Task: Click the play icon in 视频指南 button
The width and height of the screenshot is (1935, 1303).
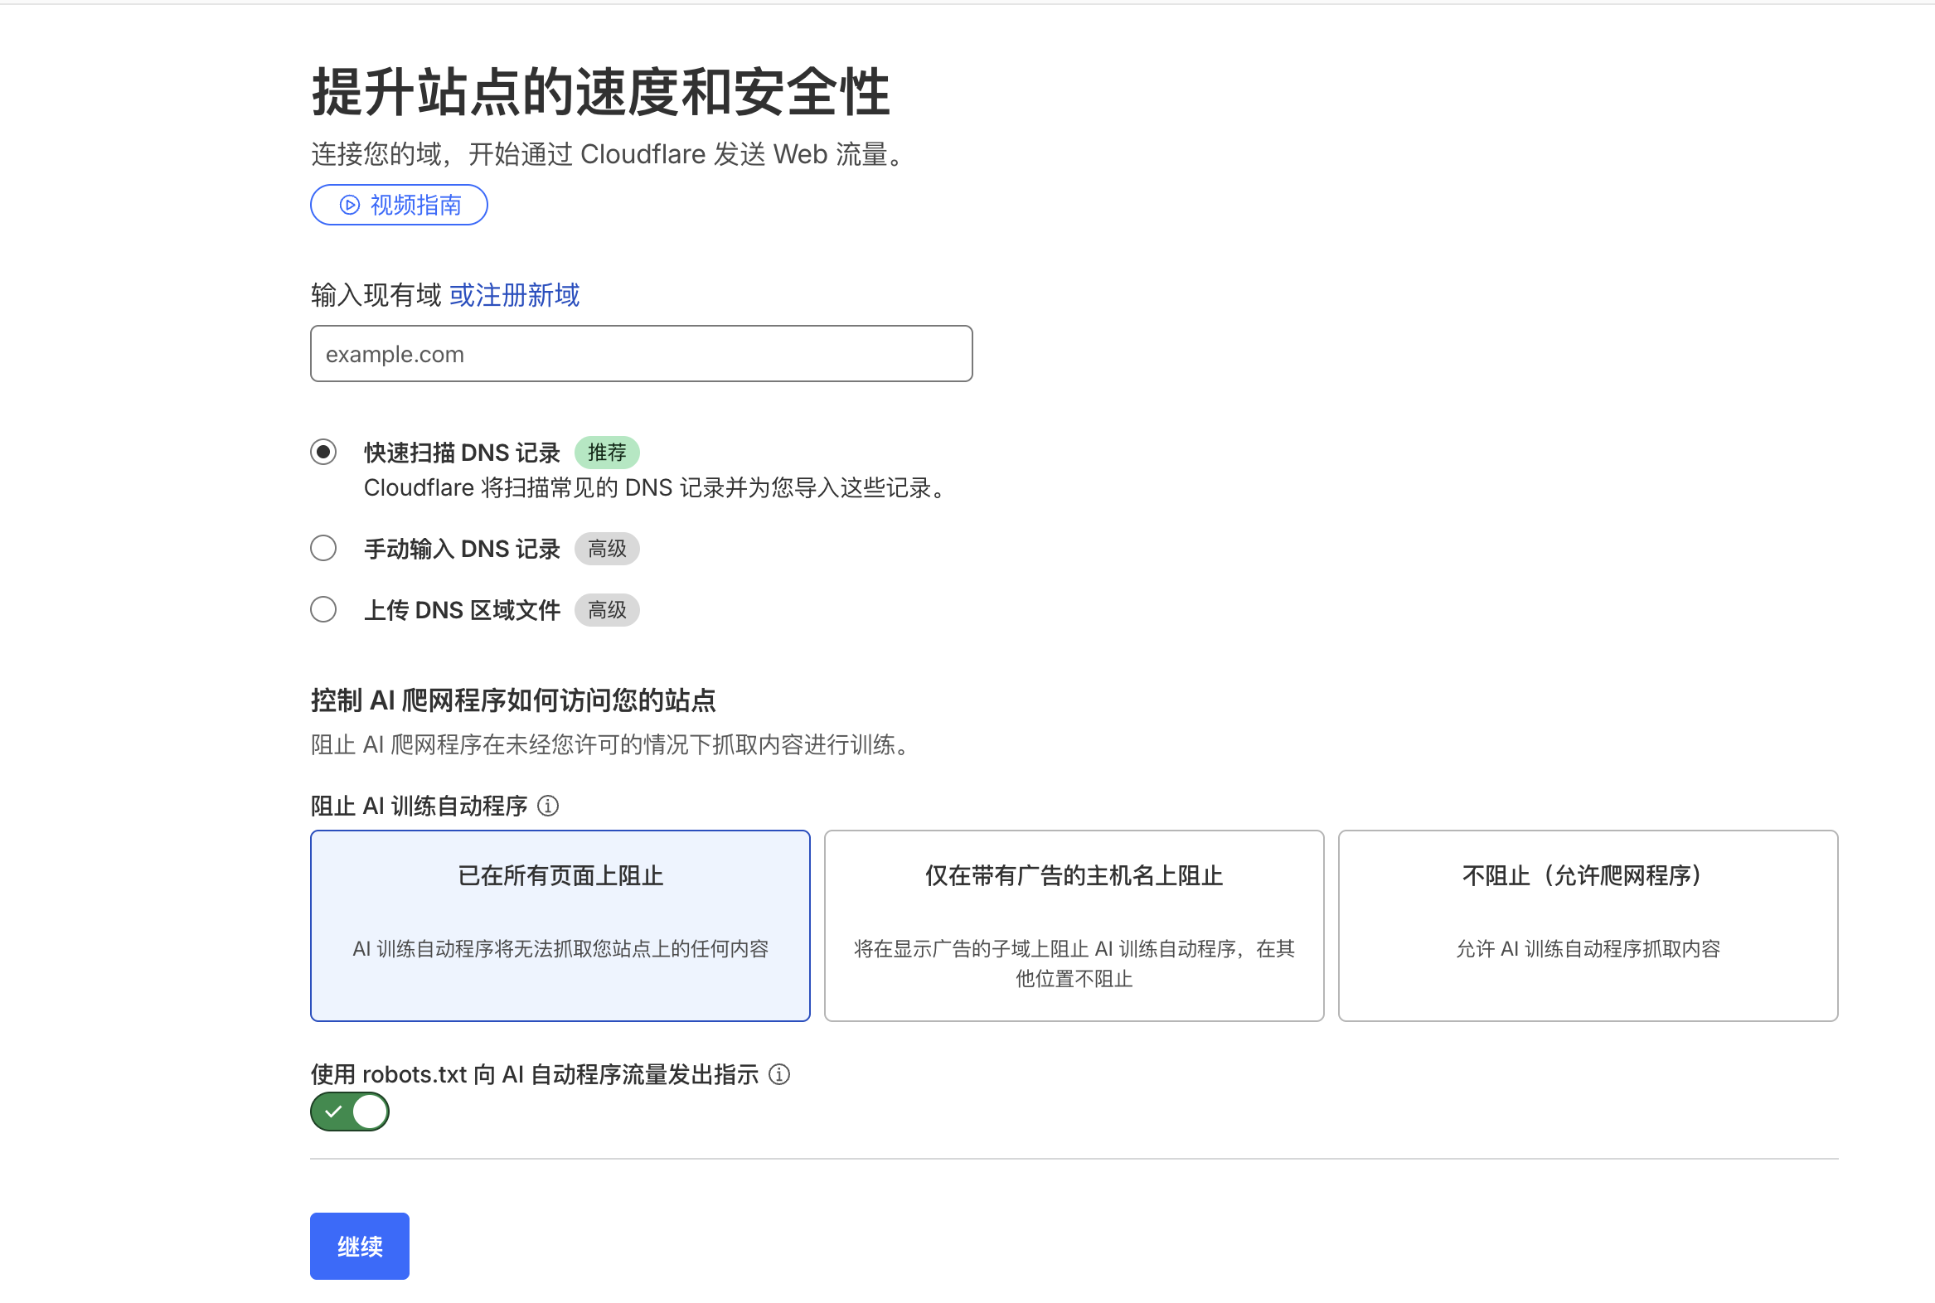Action: point(348,205)
